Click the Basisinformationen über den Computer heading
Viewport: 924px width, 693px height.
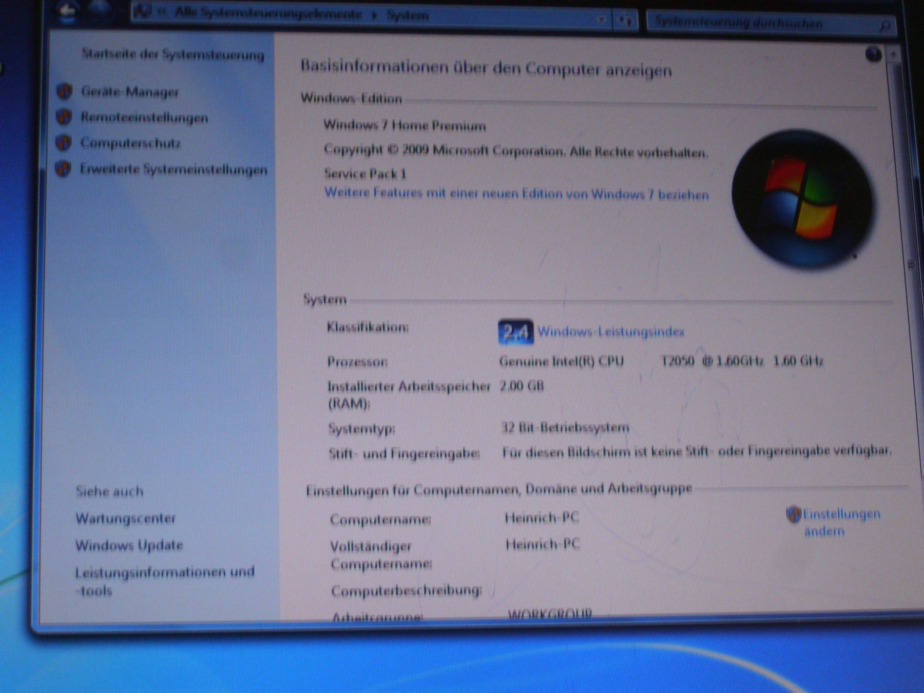click(x=486, y=68)
